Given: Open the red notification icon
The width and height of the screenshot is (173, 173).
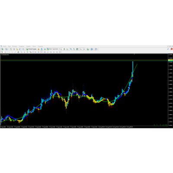Looking at the screenshot, I should (171, 49).
